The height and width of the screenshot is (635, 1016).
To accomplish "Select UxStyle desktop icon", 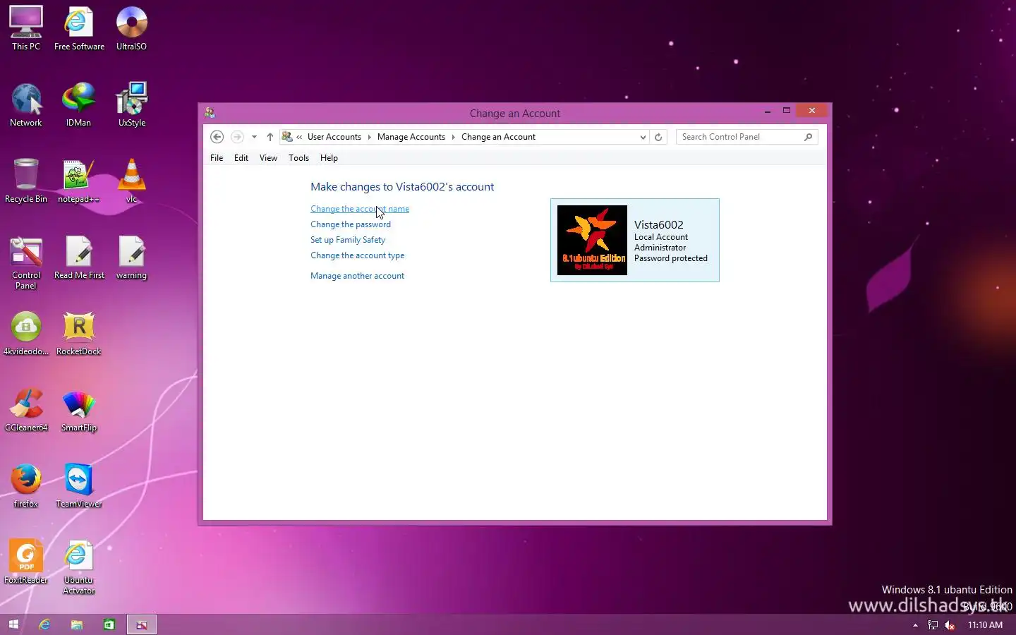I will (x=132, y=105).
